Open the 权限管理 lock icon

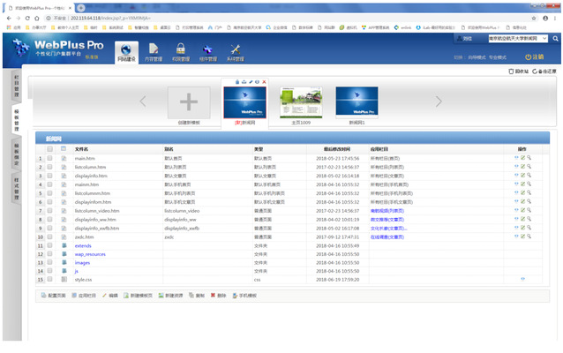[x=180, y=51]
